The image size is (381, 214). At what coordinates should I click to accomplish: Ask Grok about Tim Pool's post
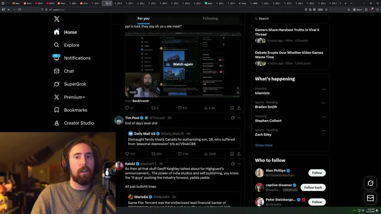[233, 118]
